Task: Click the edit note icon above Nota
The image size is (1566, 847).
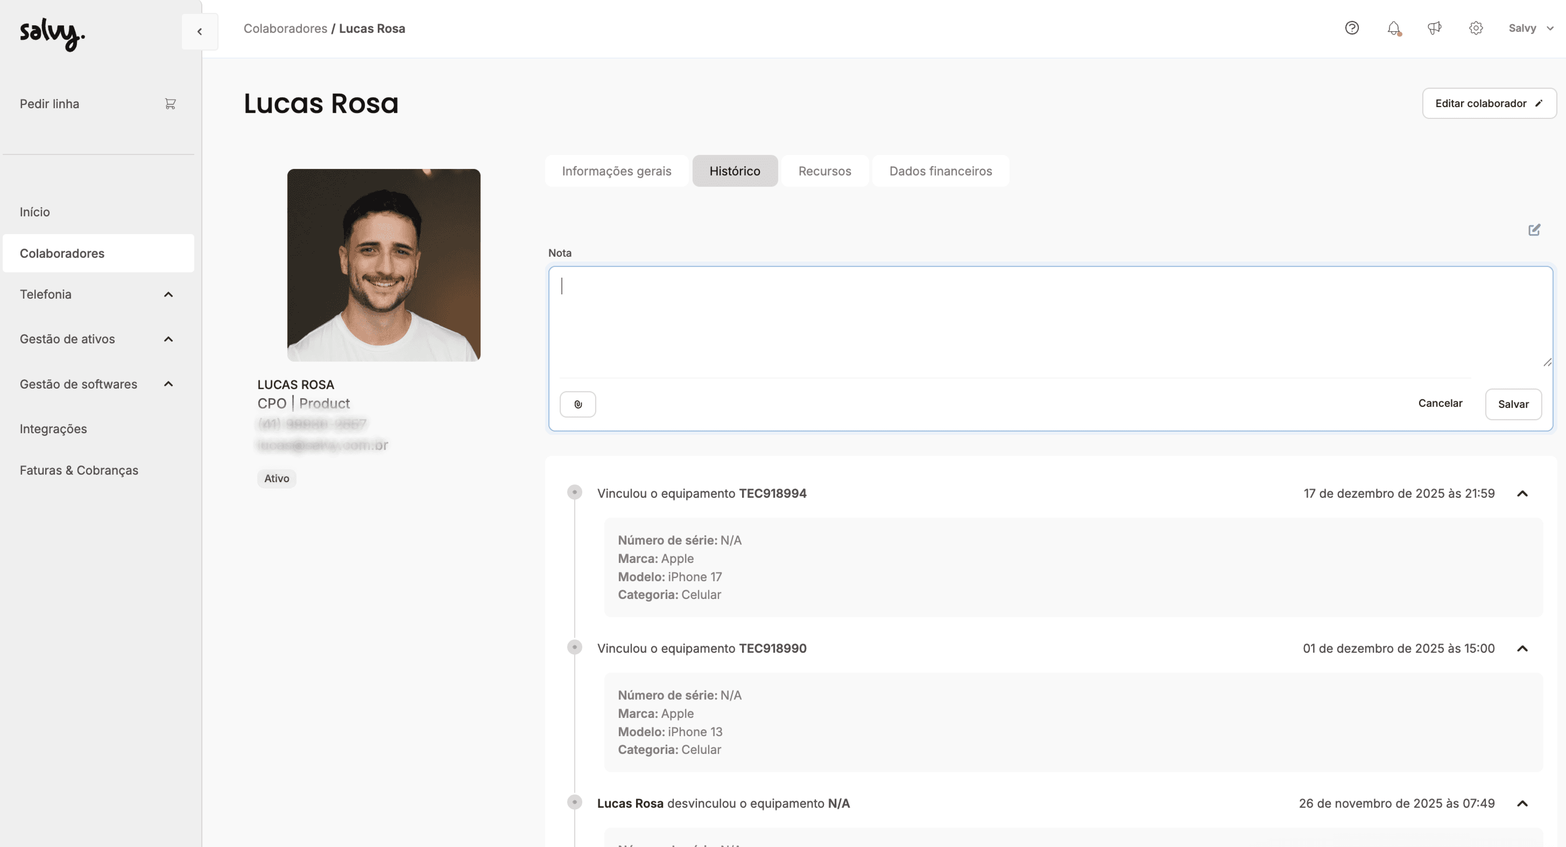Action: click(1534, 230)
